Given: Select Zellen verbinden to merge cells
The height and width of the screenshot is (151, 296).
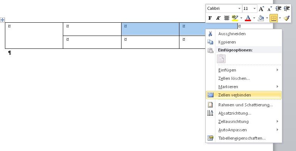Looking at the screenshot, I should [244, 95].
